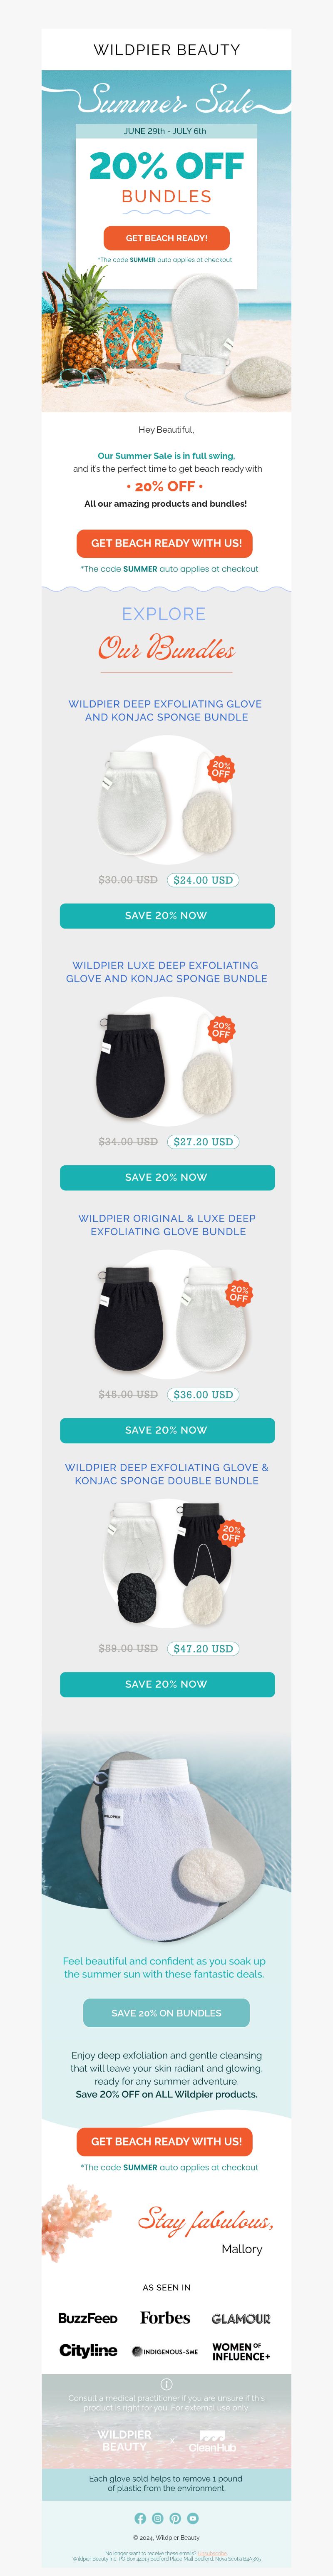Click the Women of Influence+ logo
This screenshot has width=333, height=2576.
point(241,2351)
